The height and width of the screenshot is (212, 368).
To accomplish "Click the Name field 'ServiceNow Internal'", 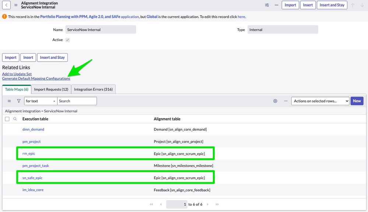I will pos(101,29).
